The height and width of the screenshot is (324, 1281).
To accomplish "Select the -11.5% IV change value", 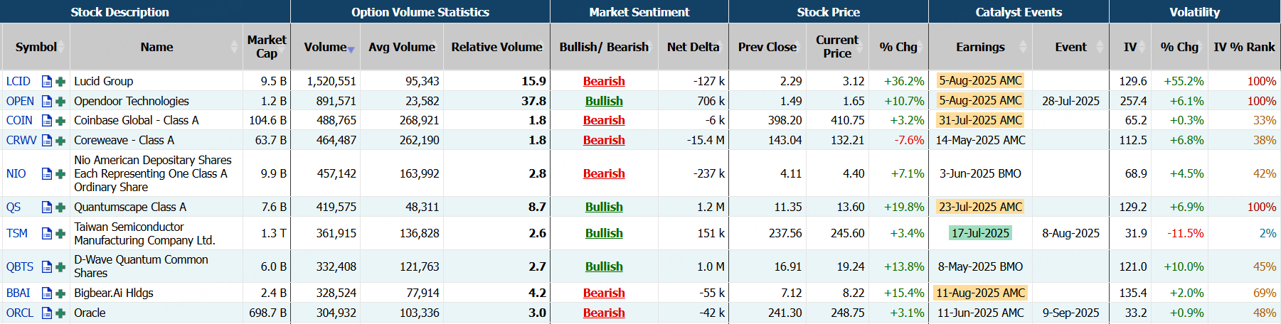I will click(x=1185, y=233).
